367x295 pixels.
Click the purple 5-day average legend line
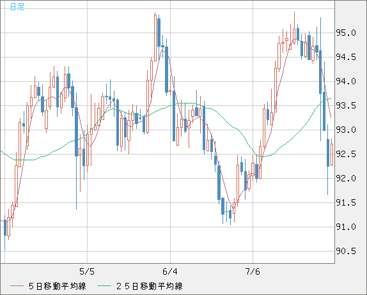pos(17,286)
